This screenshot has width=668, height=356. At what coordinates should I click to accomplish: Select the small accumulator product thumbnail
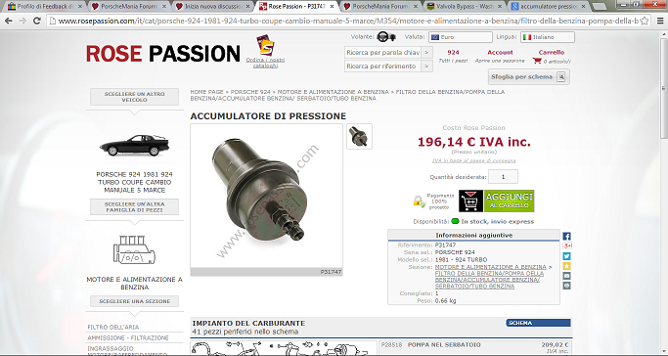click(x=359, y=136)
